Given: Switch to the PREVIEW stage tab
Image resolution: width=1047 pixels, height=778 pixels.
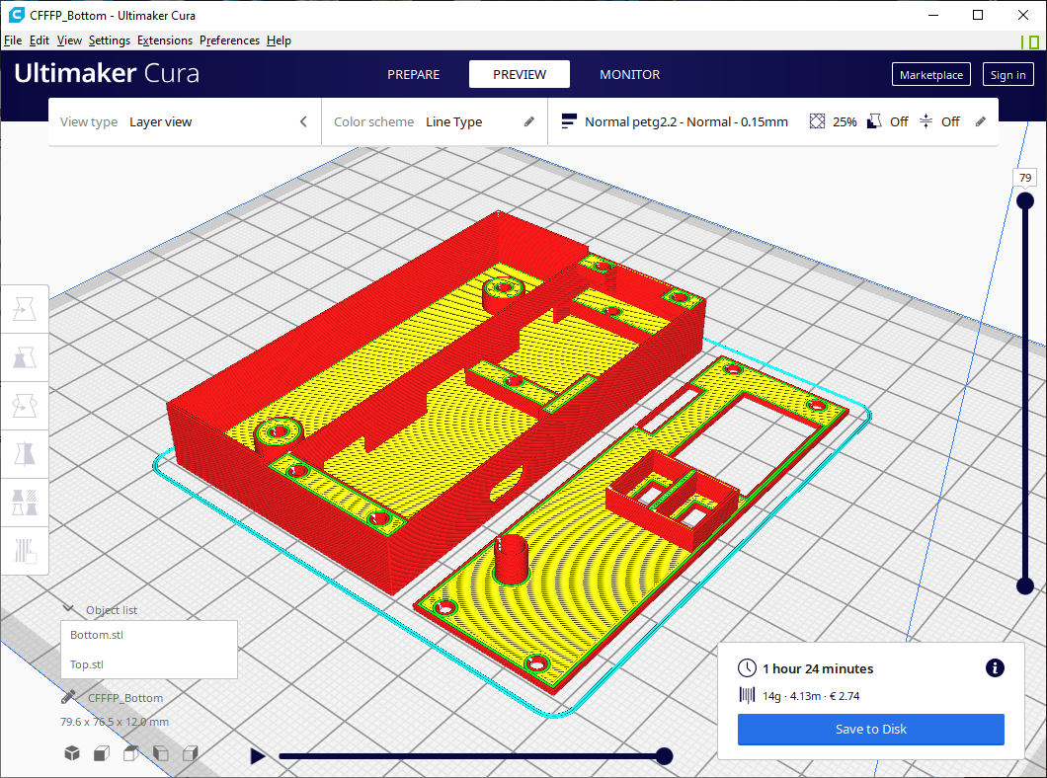Looking at the screenshot, I should tap(520, 74).
